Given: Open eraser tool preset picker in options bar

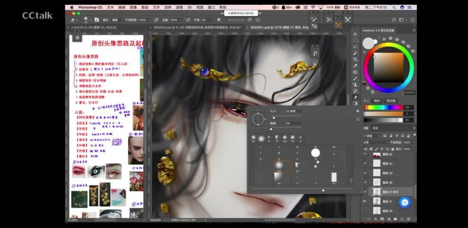Looking at the screenshot, I should coord(74,20).
